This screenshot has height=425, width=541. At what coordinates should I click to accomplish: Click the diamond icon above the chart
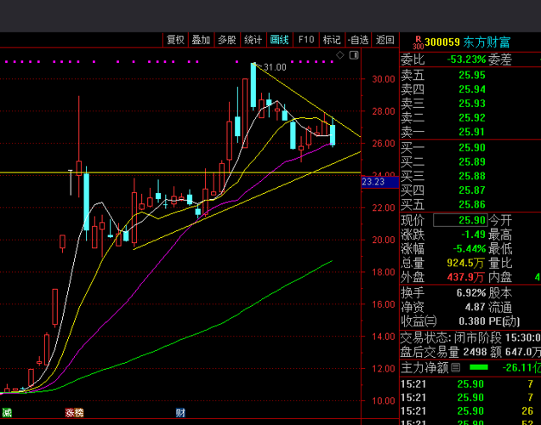coord(340,55)
